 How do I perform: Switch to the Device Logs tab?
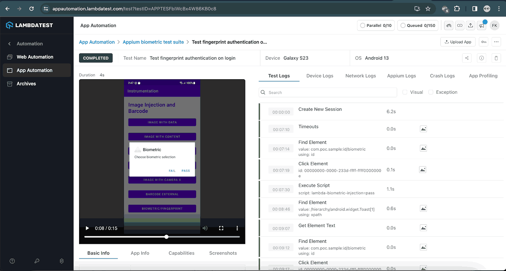(x=320, y=76)
